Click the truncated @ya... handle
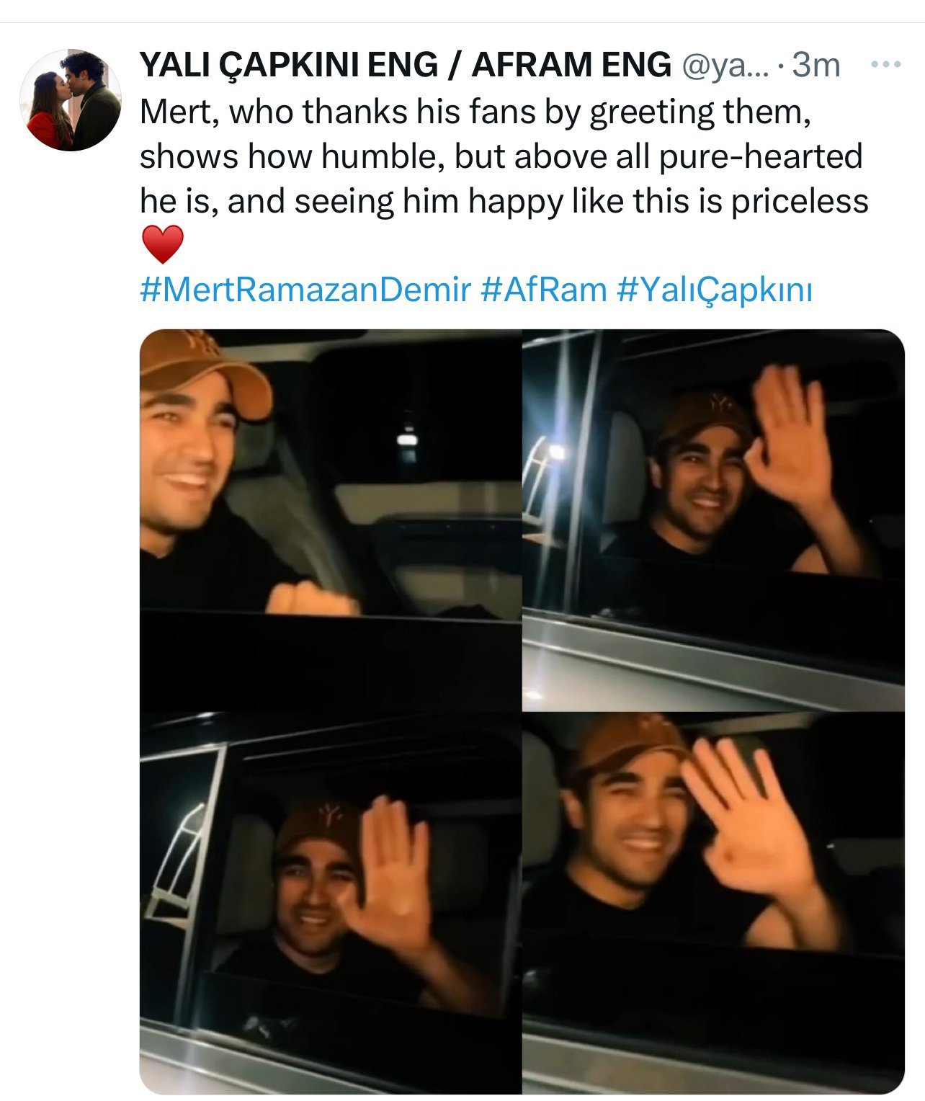 point(724,66)
